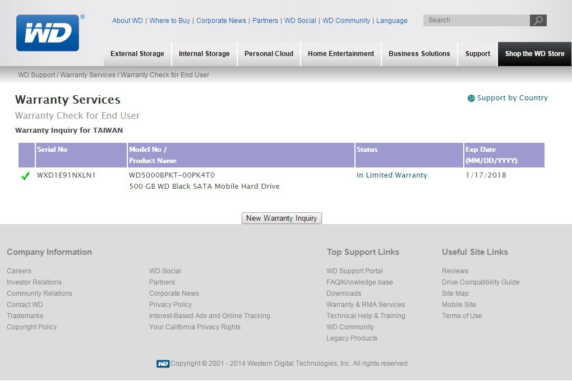Viewport: 572px width, 382px height.
Task: Open the Internal Storage menu
Action: [204, 54]
